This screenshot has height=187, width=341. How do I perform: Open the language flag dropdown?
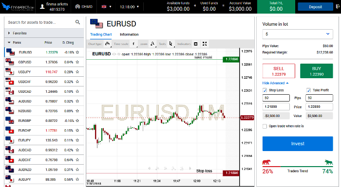point(106,7)
